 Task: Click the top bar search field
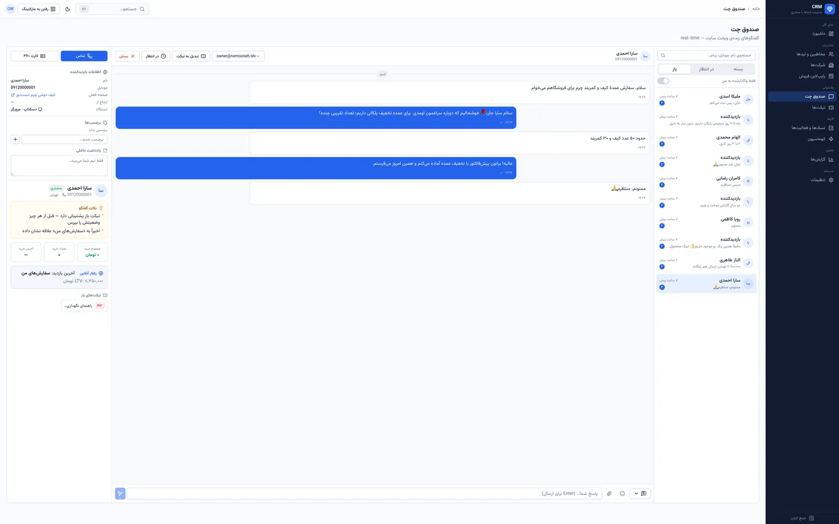pos(112,9)
